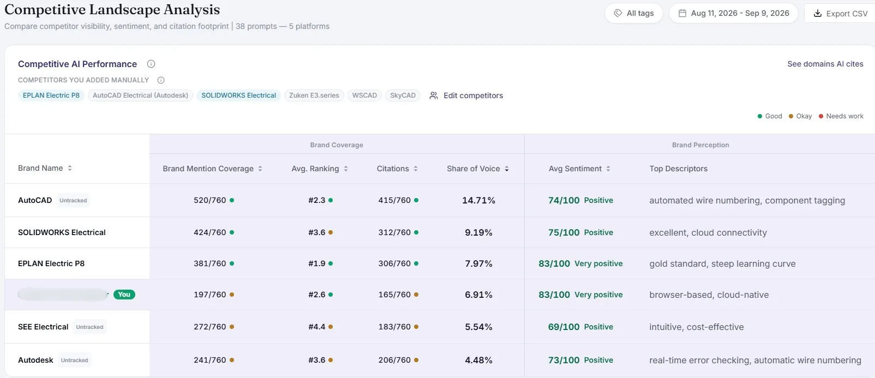Click the 14.71% share of voice
The height and width of the screenshot is (378, 875).
click(x=478, y=200)
